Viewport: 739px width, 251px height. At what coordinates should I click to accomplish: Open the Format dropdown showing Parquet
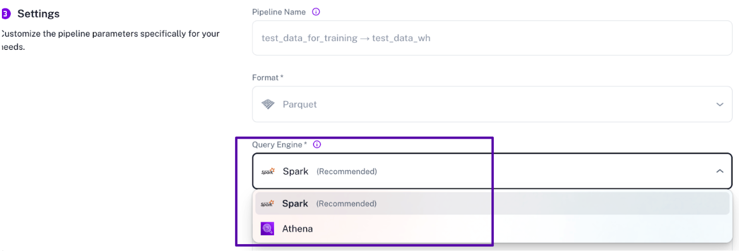coord(492,104)
